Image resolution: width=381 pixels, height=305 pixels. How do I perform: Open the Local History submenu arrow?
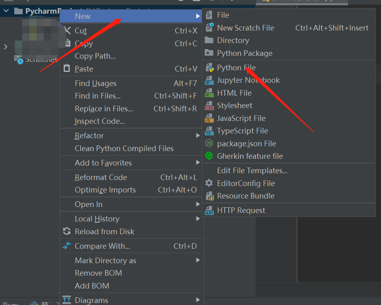(x=198, y=219)
